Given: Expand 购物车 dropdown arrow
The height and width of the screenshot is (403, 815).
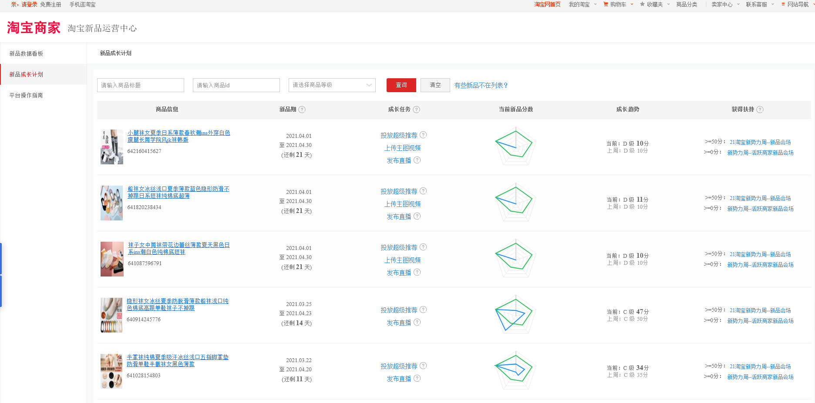Looking at the screenshot, I should [x=632, y=4].
